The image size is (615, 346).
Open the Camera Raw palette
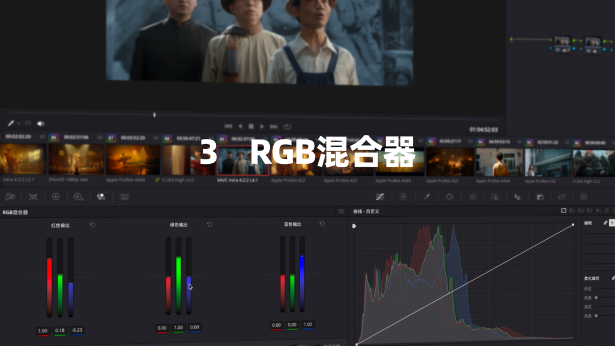(10, 196)
